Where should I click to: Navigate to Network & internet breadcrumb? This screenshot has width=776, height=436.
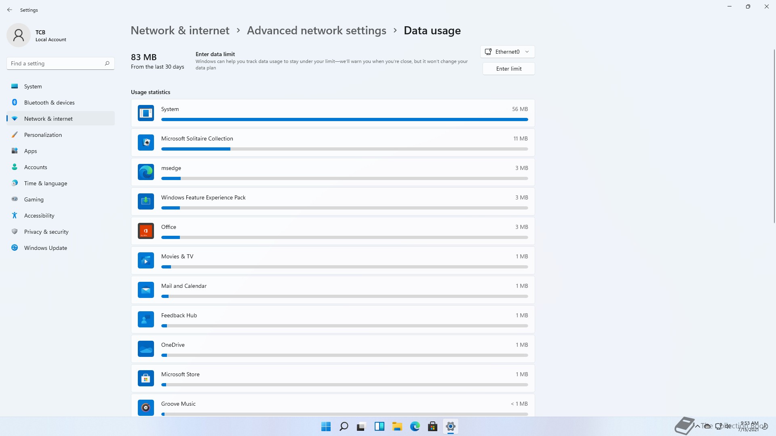tap(180, 31)
